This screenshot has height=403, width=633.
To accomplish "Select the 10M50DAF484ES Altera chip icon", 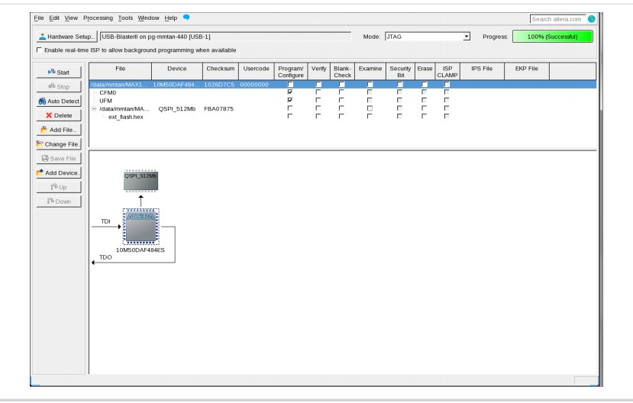I will click(x=140, y=227).
